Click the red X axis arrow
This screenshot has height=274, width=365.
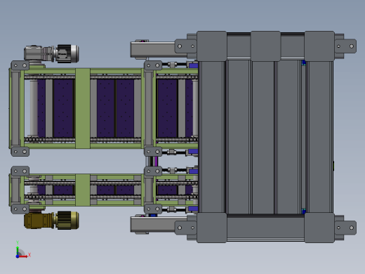[24, 256]
